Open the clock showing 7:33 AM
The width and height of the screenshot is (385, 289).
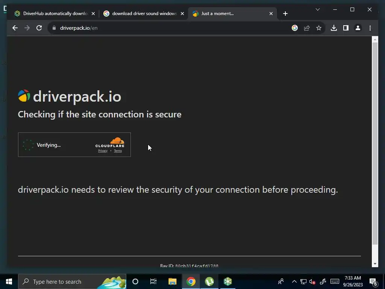353,281
